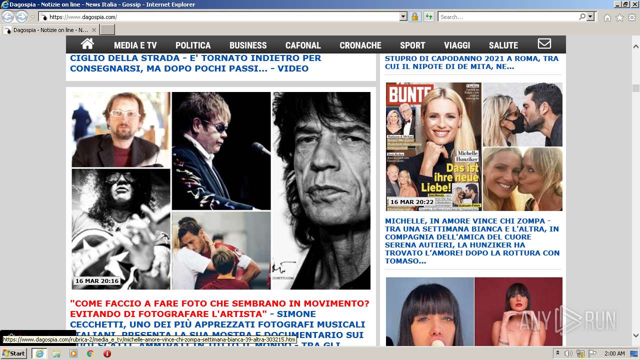
Task: Click the dark-haired woman thumbnail image
Action: [429, 311]
